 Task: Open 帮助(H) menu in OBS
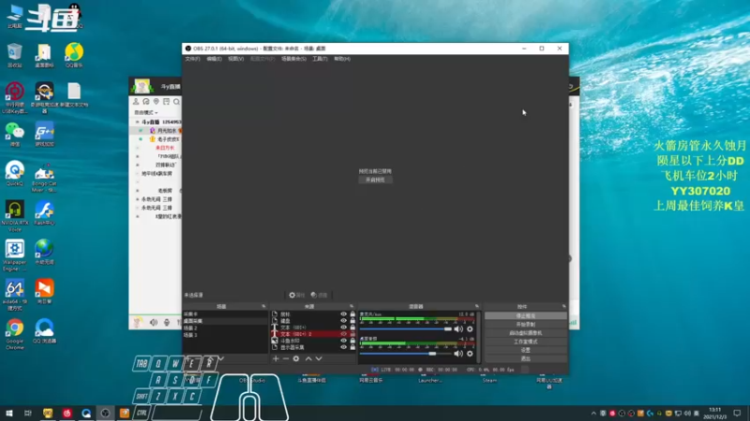pos(342,59)
